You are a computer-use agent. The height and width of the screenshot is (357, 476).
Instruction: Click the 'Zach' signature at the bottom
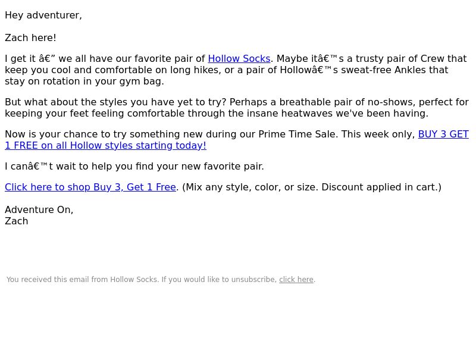click(x=17, y=221)
